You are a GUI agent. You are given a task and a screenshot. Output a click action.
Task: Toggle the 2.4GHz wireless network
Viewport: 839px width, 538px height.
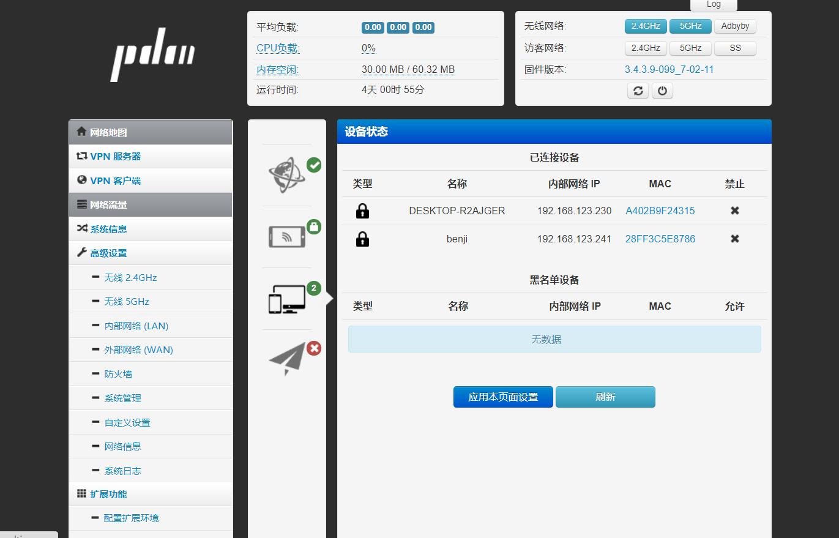tap(646, 26)
